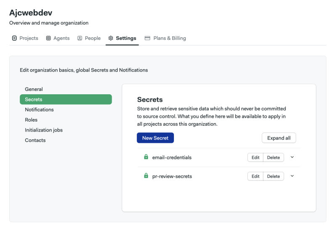336x230 pixels.
Task: Click the People tab icon
Action: point(80,38)
